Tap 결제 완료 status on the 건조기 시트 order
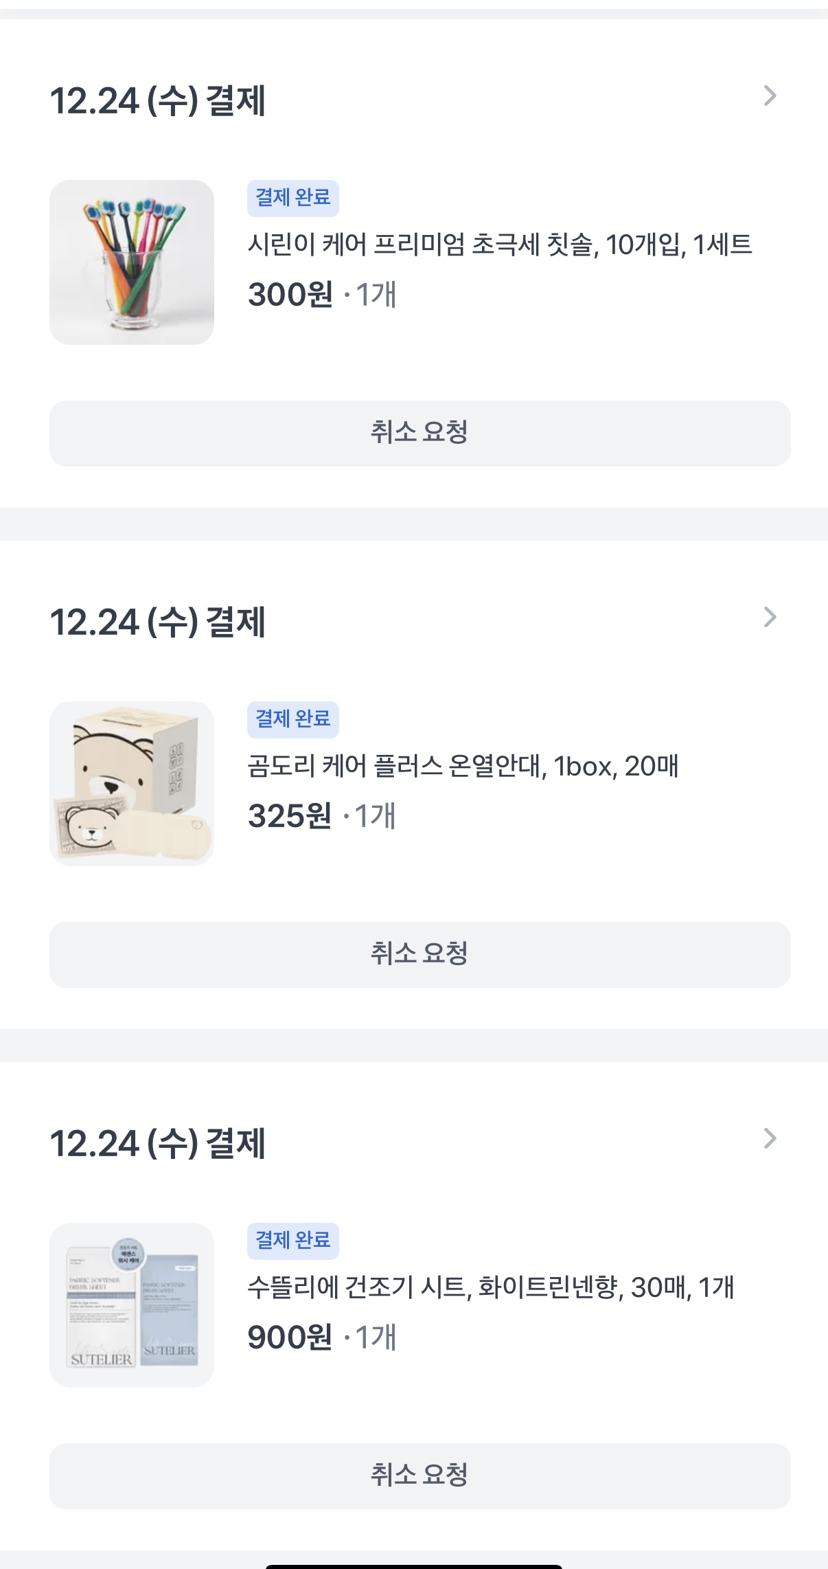Image resolution: width=828 pixels, height=1569 pixels. [293, 1241]
